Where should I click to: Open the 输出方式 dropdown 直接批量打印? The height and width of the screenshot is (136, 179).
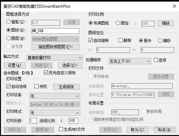(x=55, y=58)
